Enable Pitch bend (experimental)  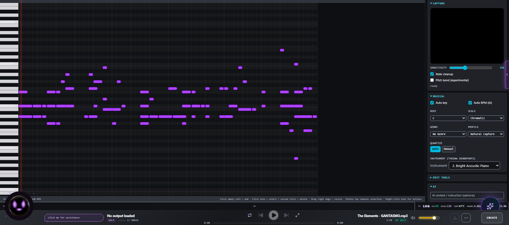coord(432,80)
